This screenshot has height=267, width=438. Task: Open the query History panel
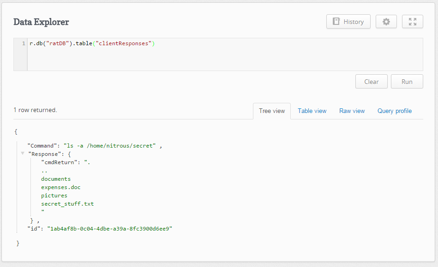click(348, 22)
